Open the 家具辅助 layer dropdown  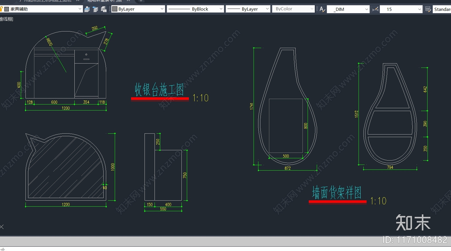coord(80,9)
